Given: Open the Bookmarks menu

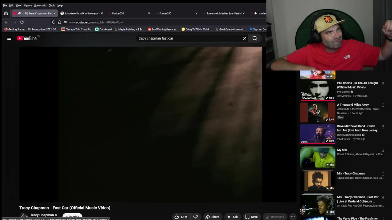Looking at the screenshot, I should pos(40,5).
